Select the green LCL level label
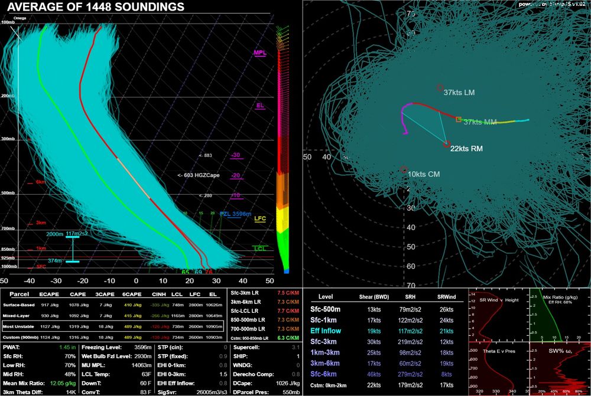 tap(260, 248)
